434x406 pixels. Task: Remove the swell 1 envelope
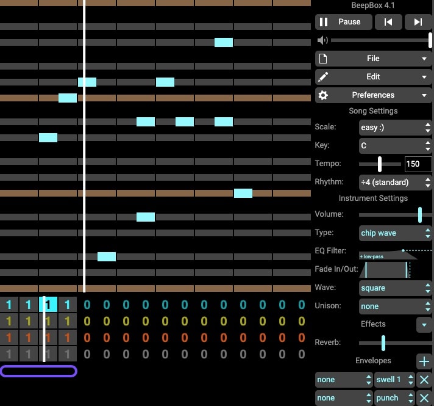(x=424, y=380)
